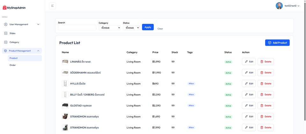Click the SÖDERHAMN sofa thumbnail
The height and width of the screenshot is (134, 306).
click(x=65, y=72)
